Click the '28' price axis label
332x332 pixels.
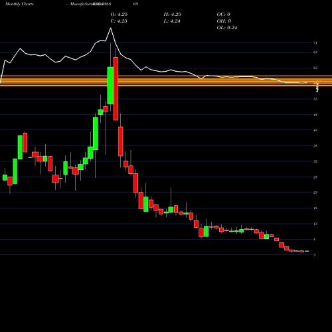tap(315, 177)
